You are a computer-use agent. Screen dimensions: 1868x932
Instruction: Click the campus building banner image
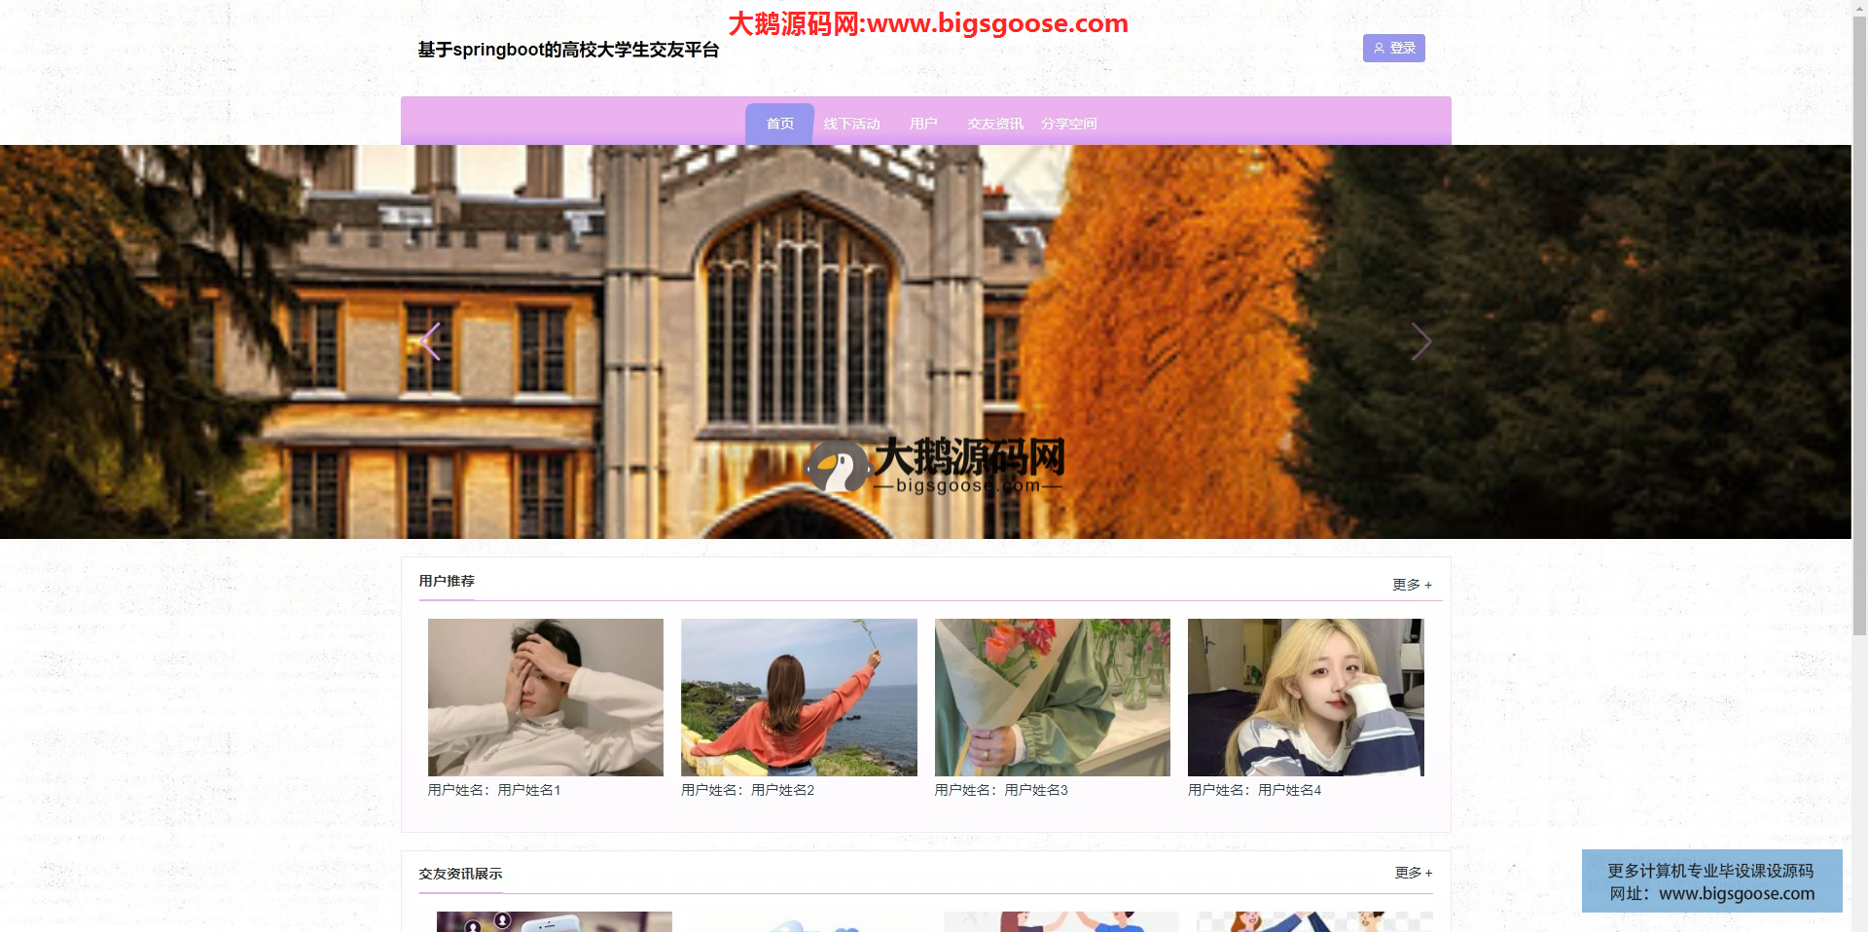click(924, 292)
